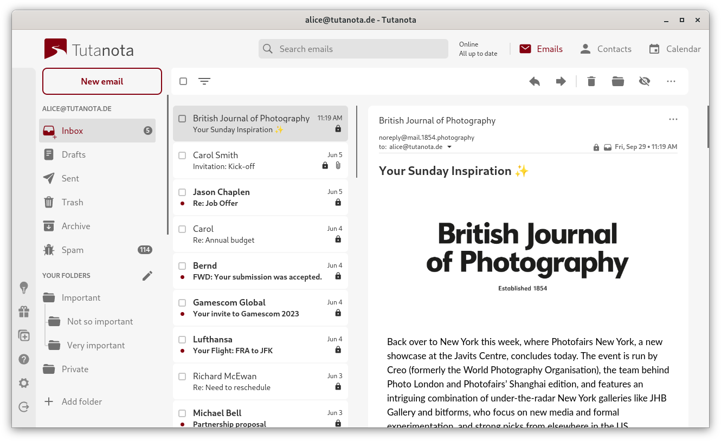
Task: Switch to the Calendar tab
Action: pyautogui.click(x=675, y=49)
